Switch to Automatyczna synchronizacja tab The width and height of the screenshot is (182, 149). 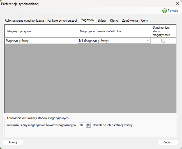(x=24, y=21)
